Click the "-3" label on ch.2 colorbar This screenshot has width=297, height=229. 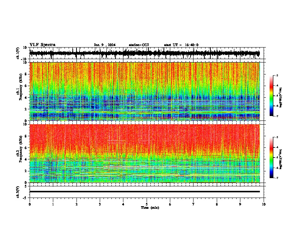tap(276, 137)
